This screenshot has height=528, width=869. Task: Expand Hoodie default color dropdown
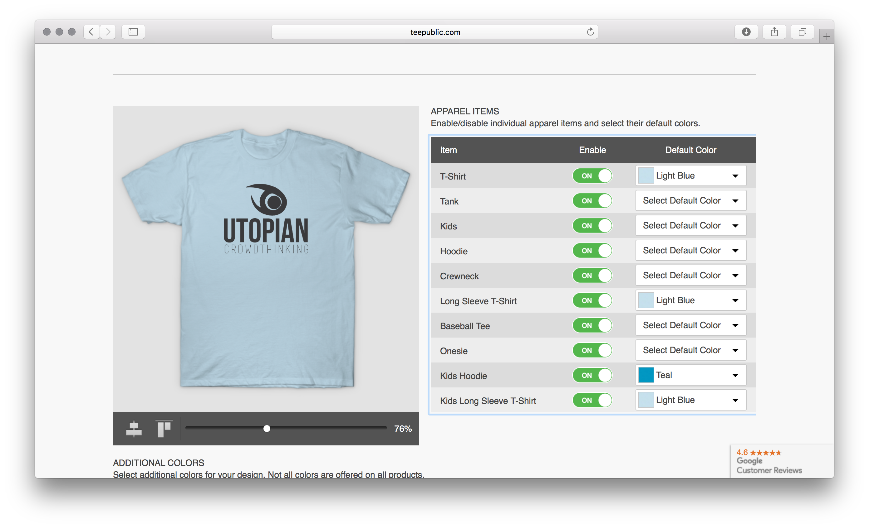point(690,250)
